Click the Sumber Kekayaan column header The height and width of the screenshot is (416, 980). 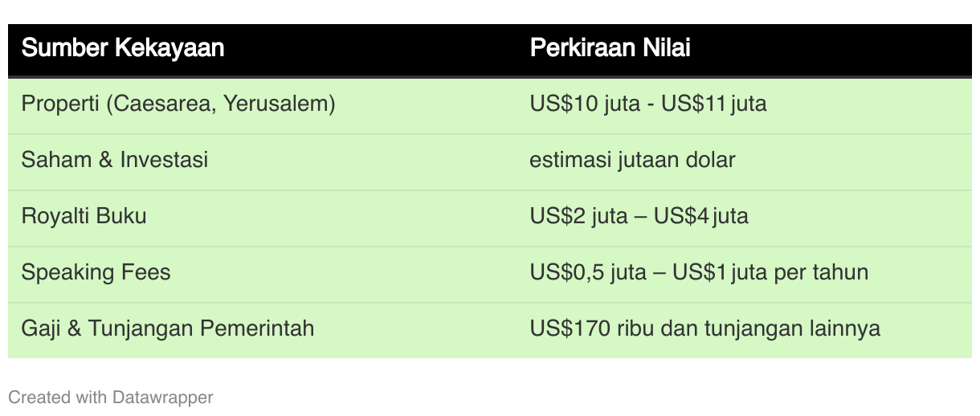(122, 48)
